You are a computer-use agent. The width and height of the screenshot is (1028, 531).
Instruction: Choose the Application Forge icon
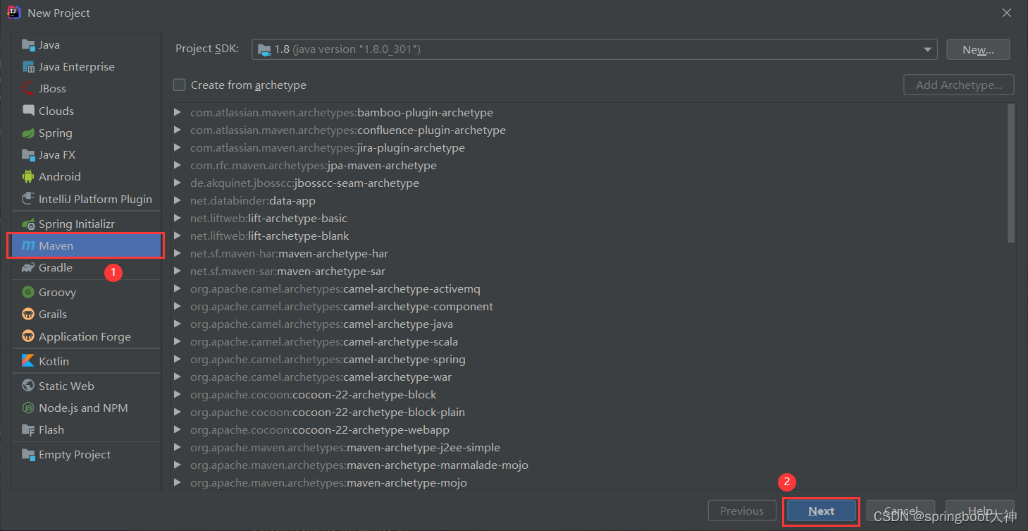(28, 336)
